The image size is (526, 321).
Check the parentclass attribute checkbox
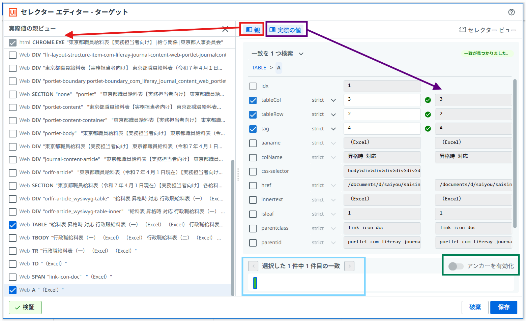tap(253, 228)
